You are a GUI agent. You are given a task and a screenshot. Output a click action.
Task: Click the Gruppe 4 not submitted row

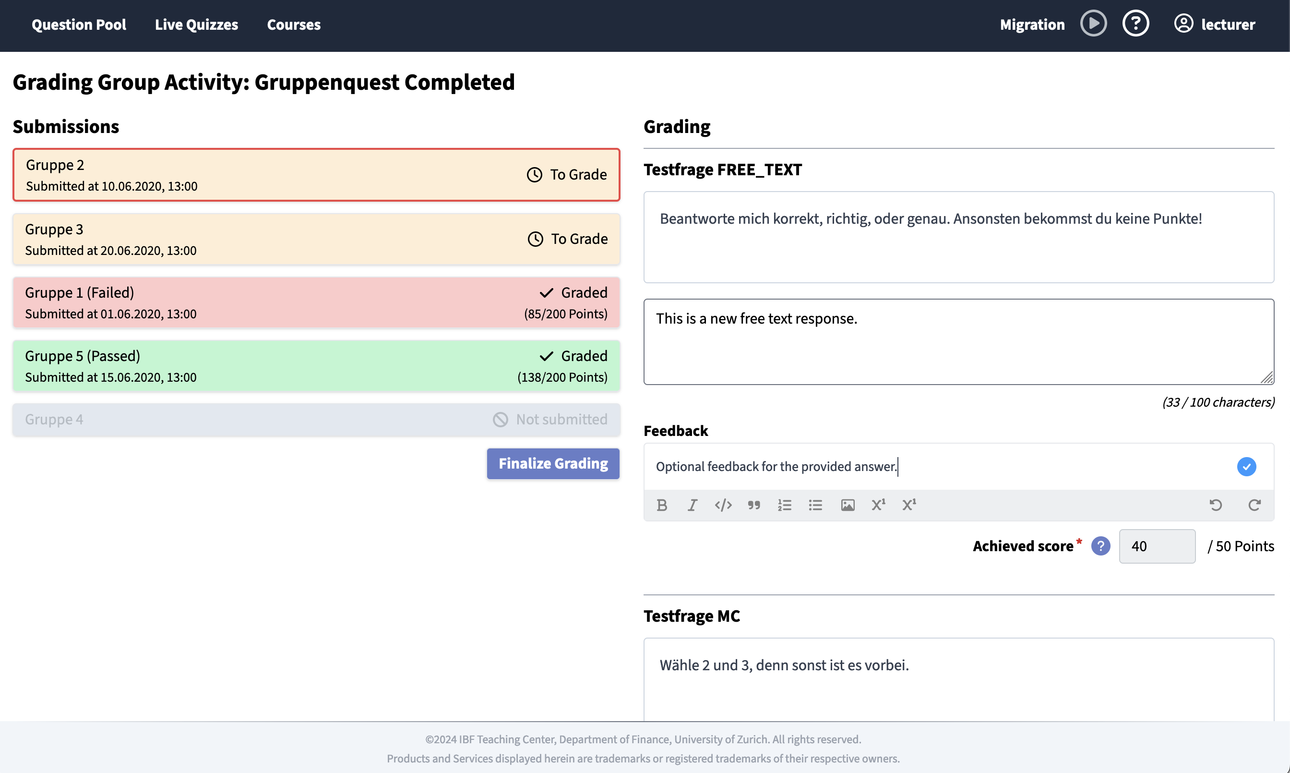click(316, 419)
